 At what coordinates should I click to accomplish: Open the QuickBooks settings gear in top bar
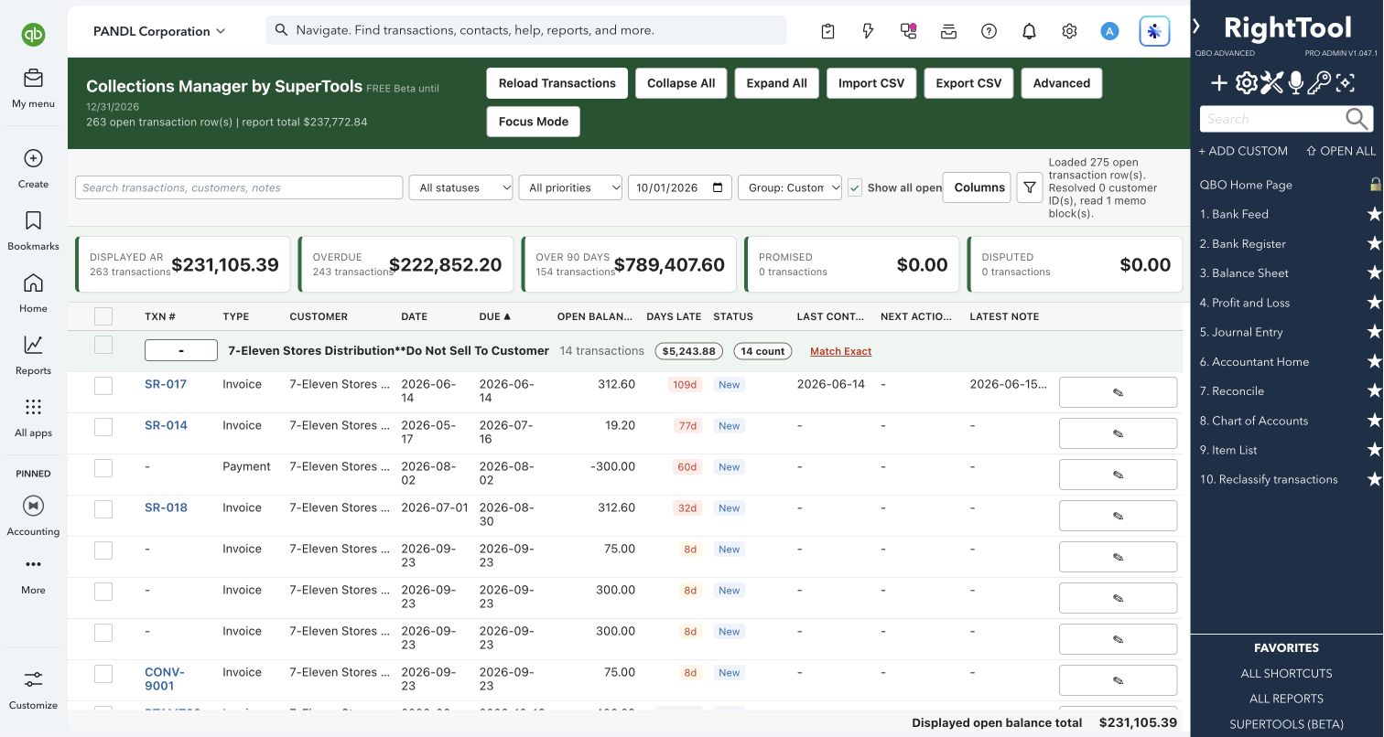(1069, 31)
